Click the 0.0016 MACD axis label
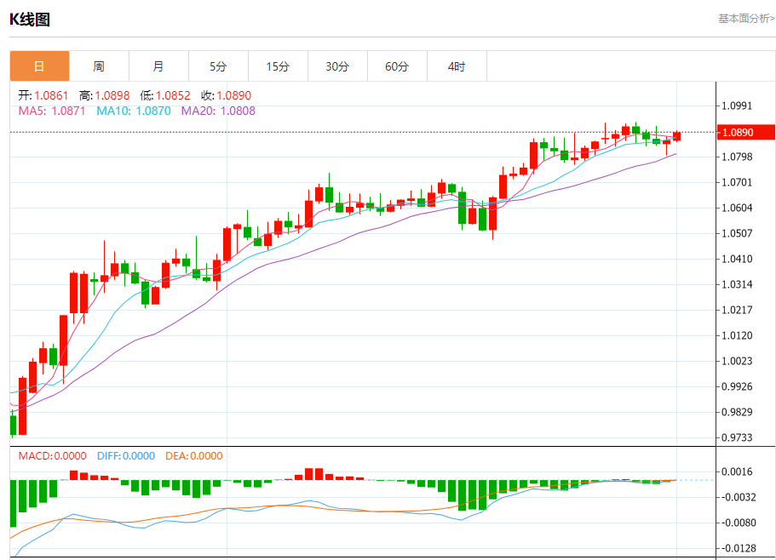Screen dimensions: 776x560 (737, 471)
